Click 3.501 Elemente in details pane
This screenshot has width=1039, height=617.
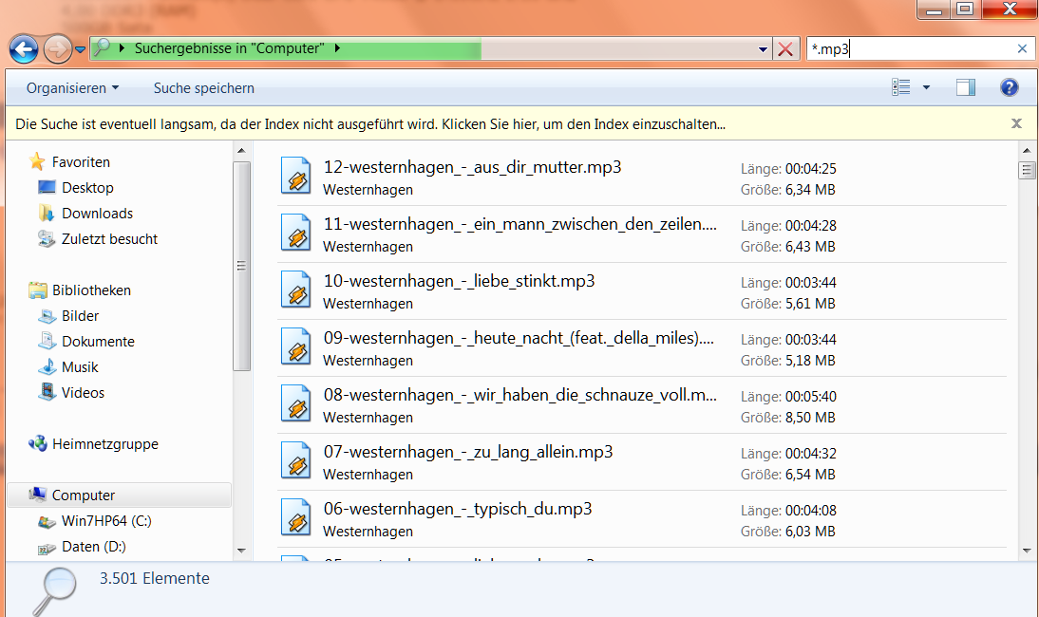[x=155, y=579]
